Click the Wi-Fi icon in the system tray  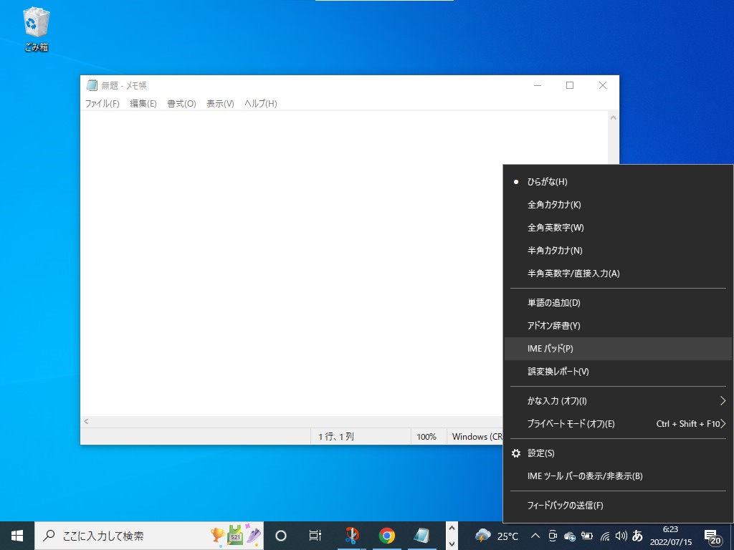604,535
